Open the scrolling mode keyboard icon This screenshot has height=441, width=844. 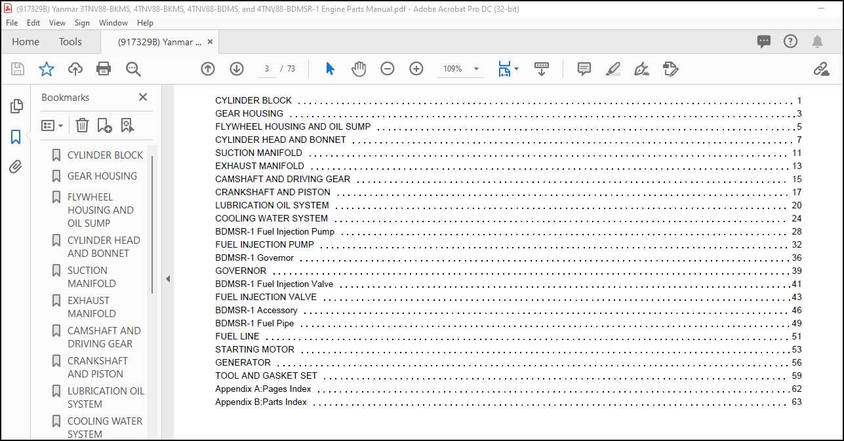542,69
